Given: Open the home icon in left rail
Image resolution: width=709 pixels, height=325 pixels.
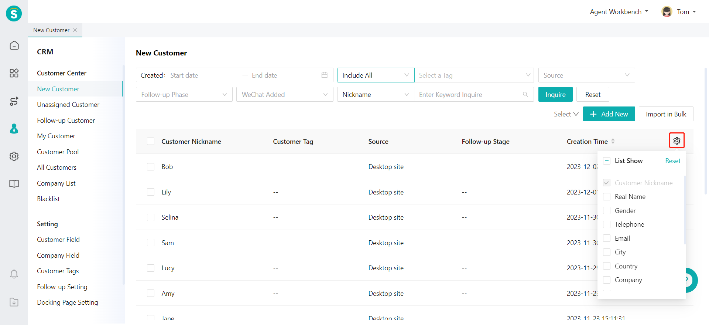Looking at the screenshot, I should point(14,45).
